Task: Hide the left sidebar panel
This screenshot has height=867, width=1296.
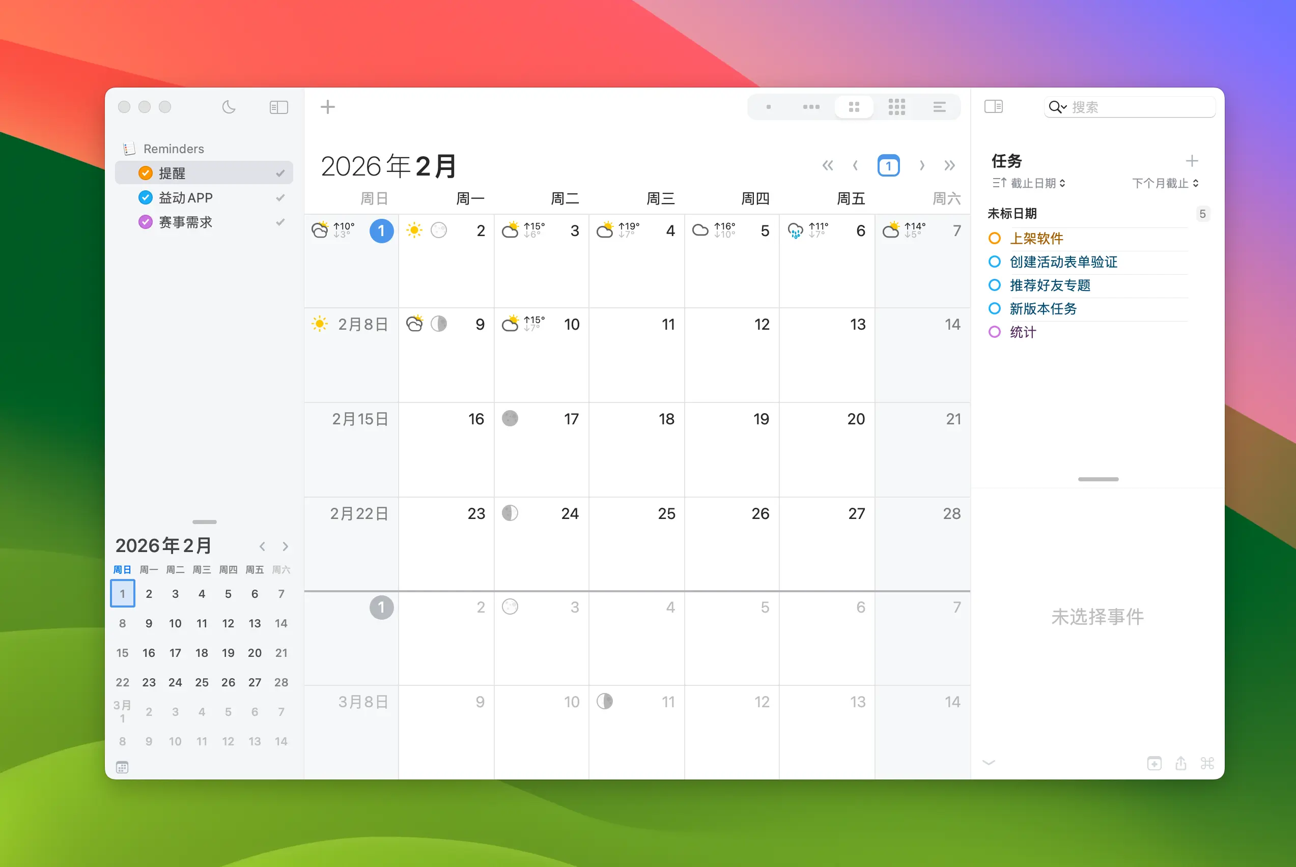Action: point(278,107)
